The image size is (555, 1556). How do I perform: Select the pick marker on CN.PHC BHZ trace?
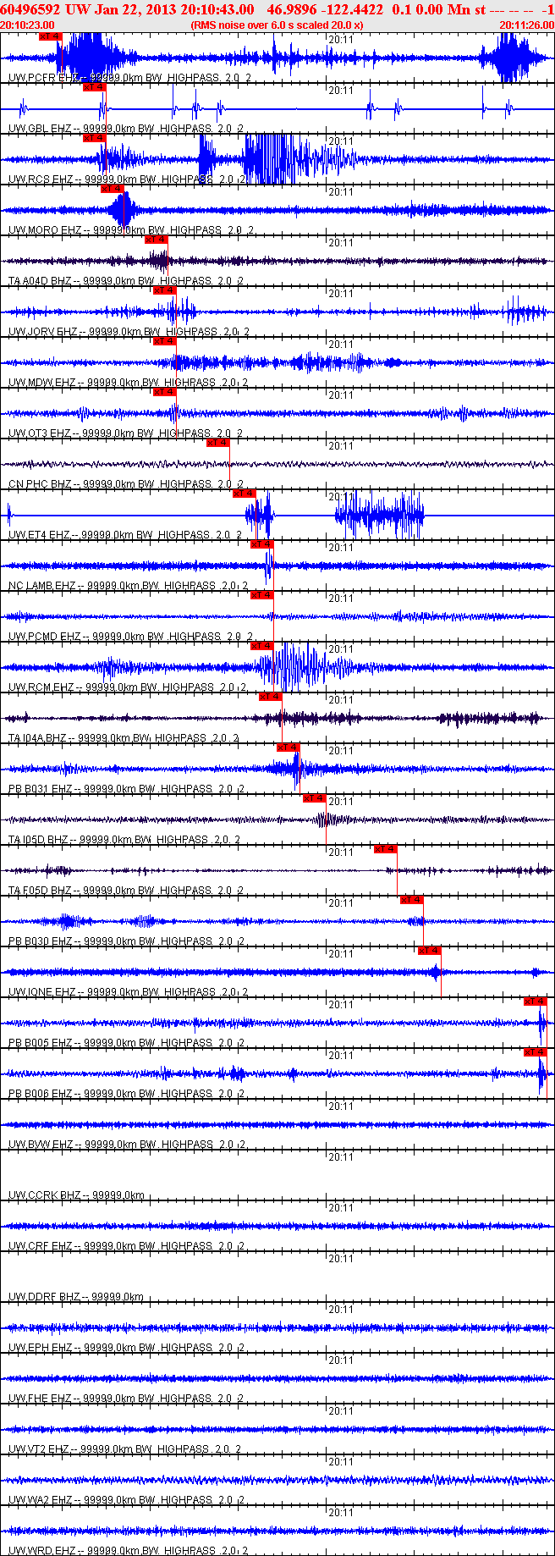(x=218, y=443)
